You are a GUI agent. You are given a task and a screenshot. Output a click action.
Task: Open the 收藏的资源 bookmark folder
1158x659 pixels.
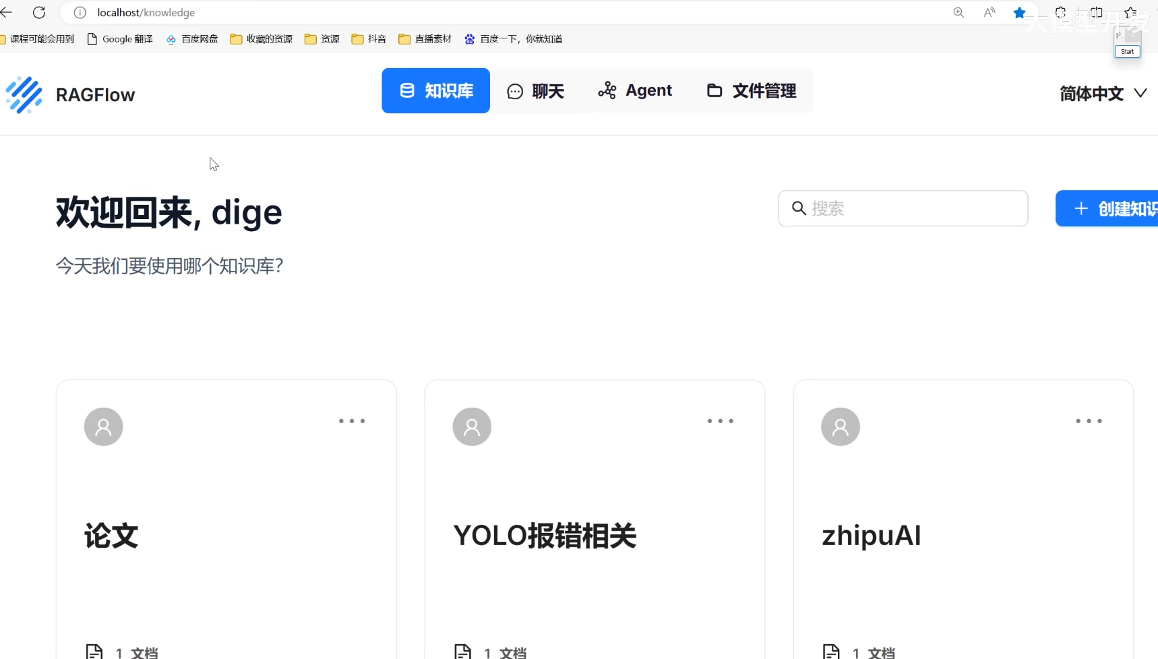[262, 39]
